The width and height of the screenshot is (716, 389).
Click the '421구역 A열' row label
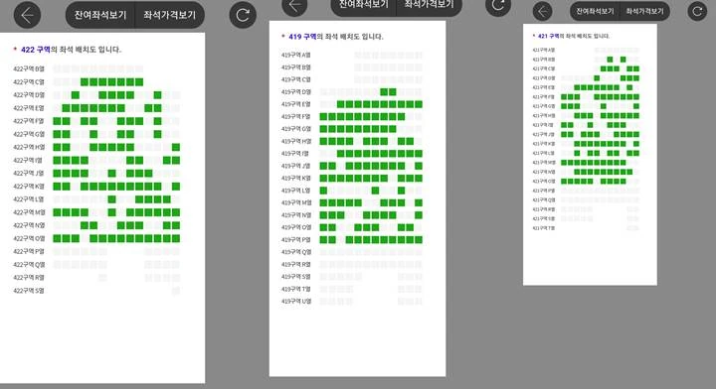click(543, 50)
